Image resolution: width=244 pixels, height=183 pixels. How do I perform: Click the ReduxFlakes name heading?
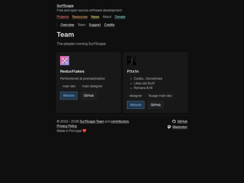click(72, 71)
